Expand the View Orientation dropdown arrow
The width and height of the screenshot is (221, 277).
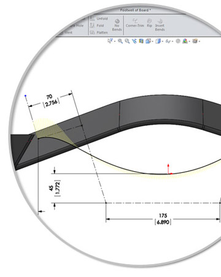pos(153,41)
